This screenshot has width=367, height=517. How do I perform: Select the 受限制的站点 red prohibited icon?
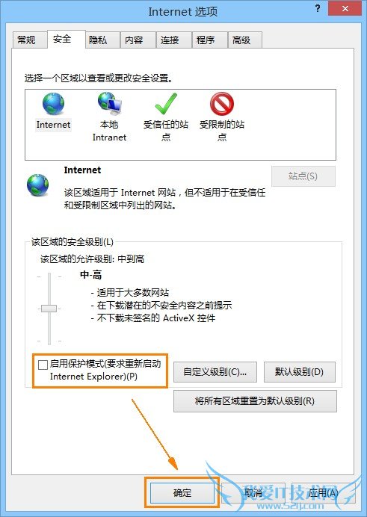click(222, 104)
